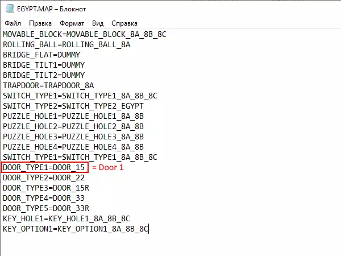Image resolution: width=341 pixels, height=256 pixels.
Task: Click the DOOR_TYPE5=DOOR_33R line
Action: click(46, 208)
